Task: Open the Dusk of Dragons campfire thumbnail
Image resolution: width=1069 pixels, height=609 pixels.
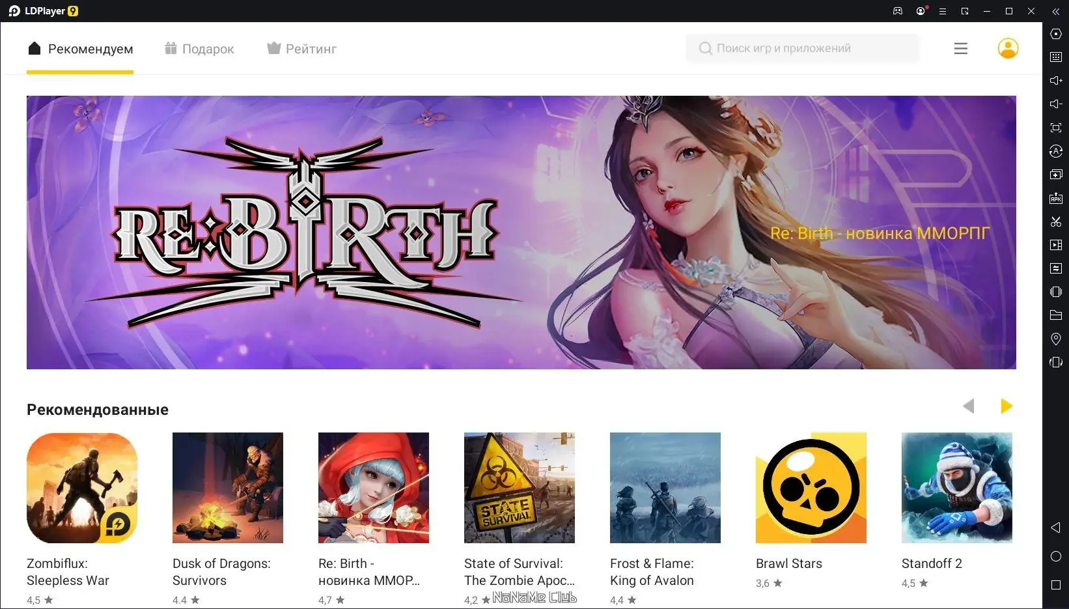Action: tap(228, 488)
